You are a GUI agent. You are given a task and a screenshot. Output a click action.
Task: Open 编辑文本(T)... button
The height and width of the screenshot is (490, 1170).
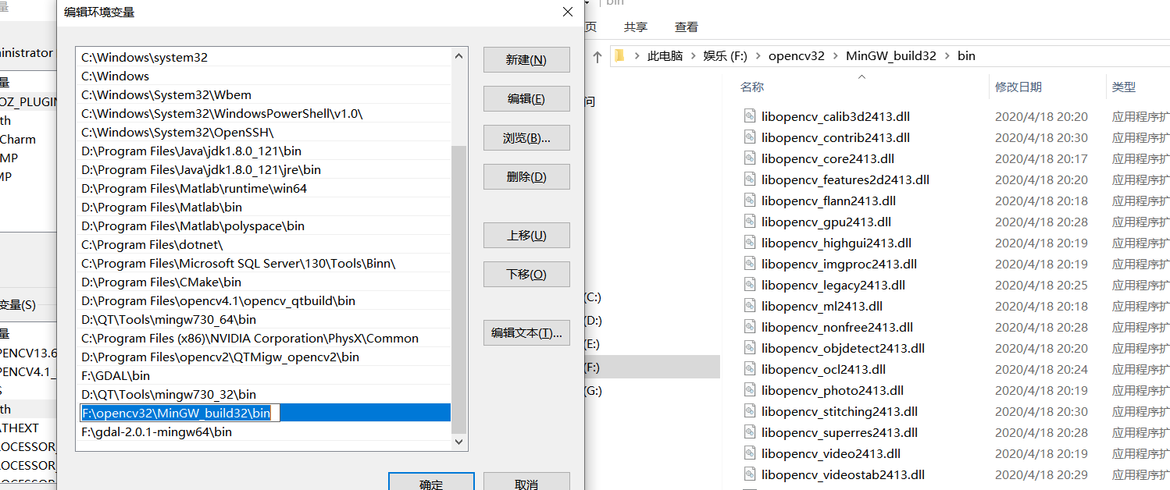pyautogui.click(x=526, y=333)
